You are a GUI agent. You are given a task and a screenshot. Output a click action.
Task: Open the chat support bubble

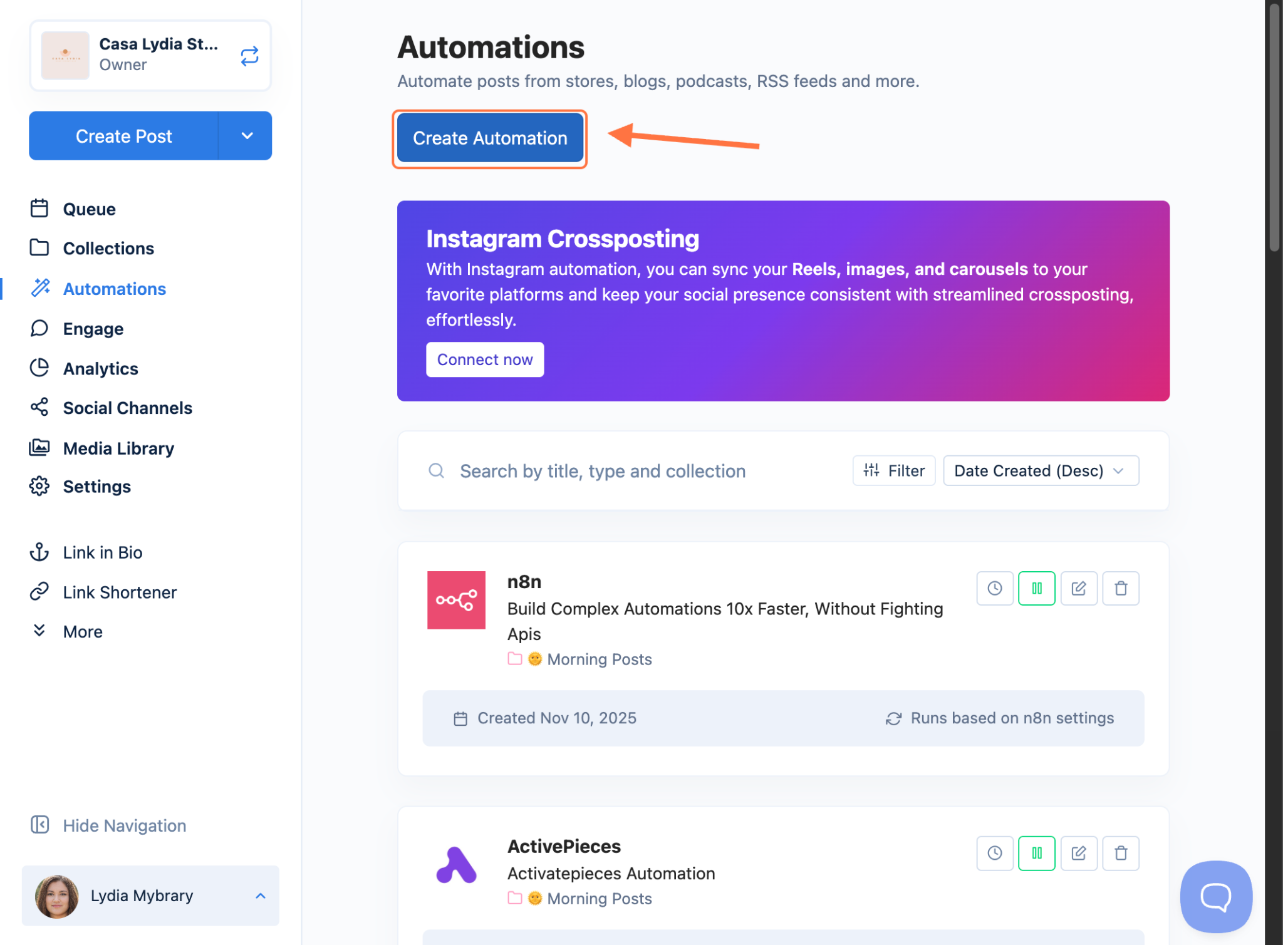(x=1215, y=896)
